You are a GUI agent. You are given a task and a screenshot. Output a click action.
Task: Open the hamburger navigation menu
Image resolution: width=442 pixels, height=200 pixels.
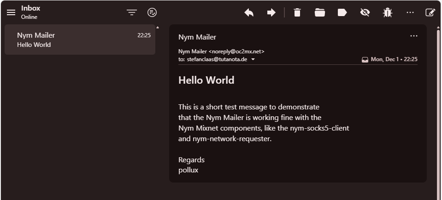(11, 12)
